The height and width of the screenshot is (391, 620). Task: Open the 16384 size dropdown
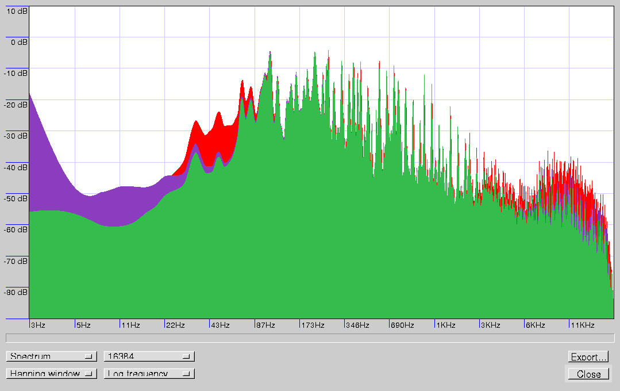(x=149, y=356)
